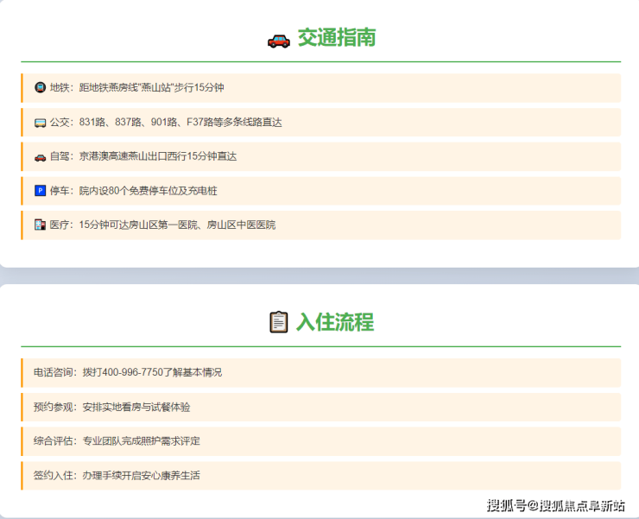Click the red car icon beside 交通指南
Screen dimensions: 639x519
(279, 41)
